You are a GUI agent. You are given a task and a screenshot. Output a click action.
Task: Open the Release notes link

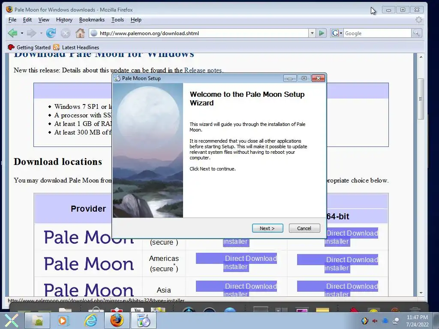(x=203, y=70)
